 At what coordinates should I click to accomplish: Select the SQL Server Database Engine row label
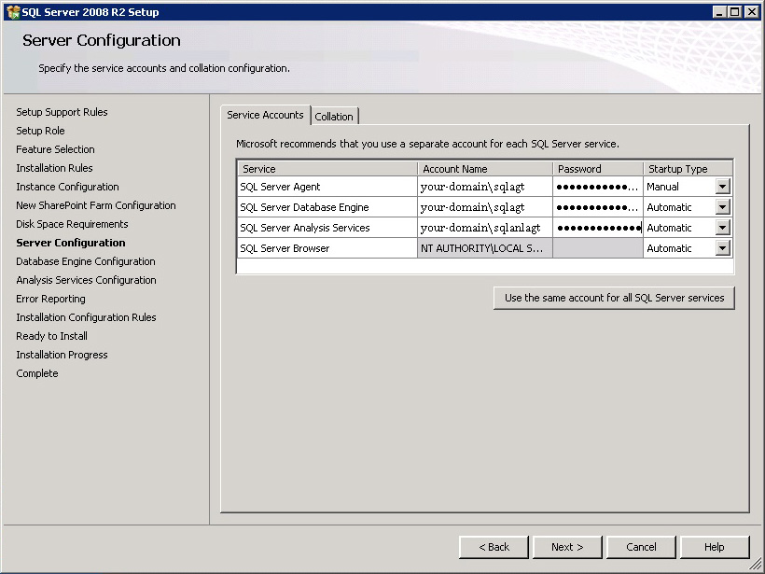[304, 207]
